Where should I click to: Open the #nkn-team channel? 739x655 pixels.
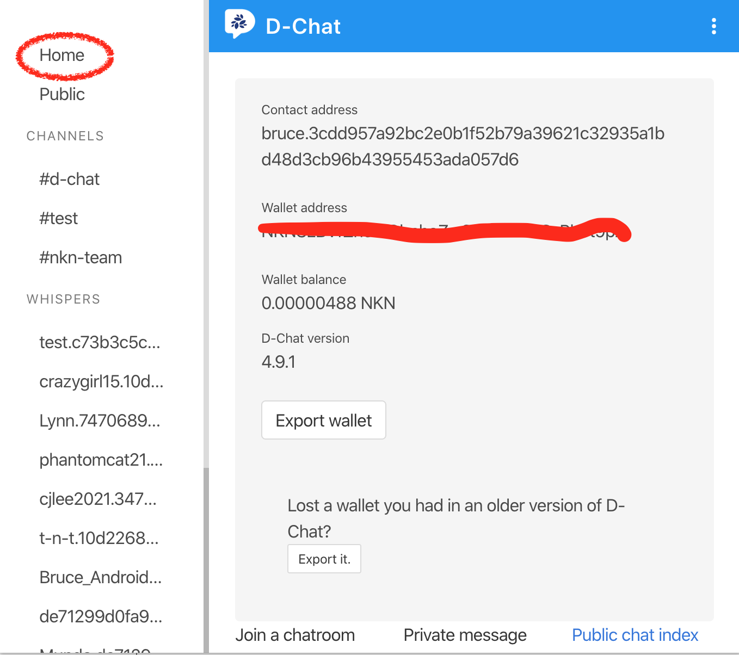[81, 257]
